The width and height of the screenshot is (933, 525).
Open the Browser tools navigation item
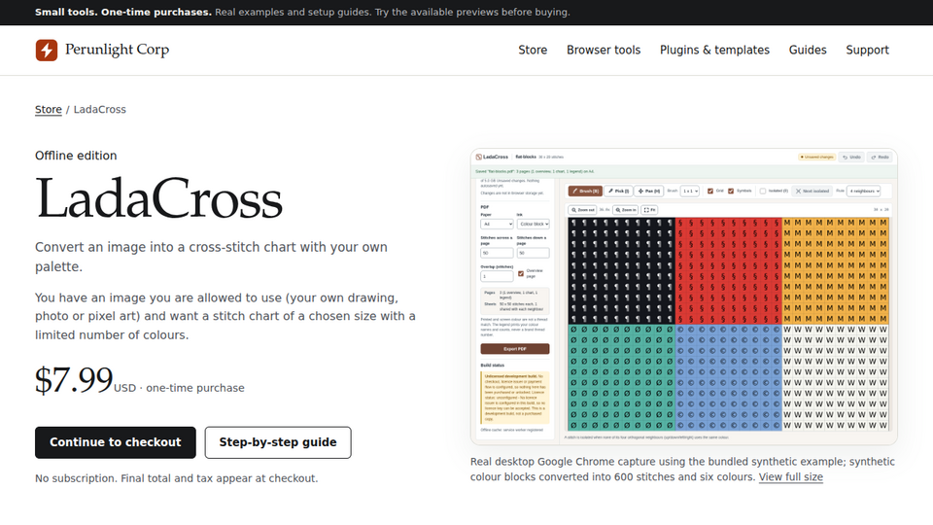[604, 50]
